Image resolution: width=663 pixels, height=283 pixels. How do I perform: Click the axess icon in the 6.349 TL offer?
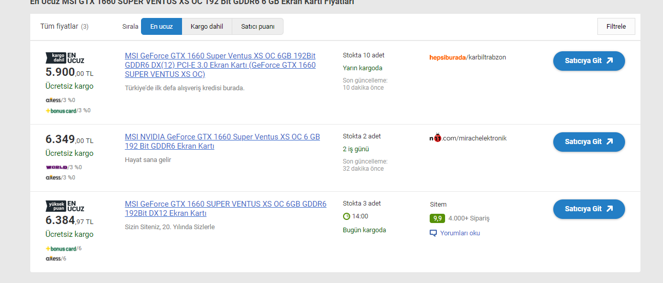coord(53,177)
